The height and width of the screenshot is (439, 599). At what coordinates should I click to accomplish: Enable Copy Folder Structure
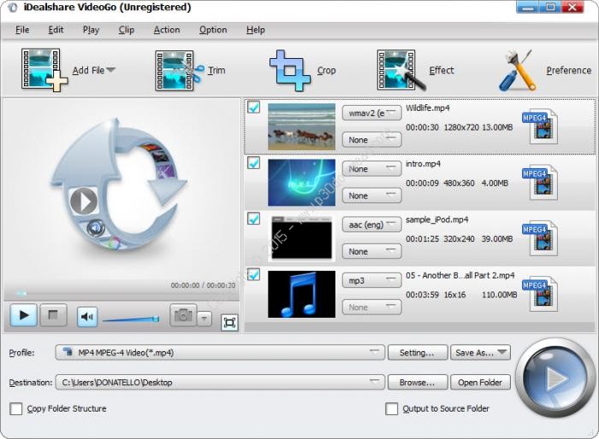click(16, 408)
